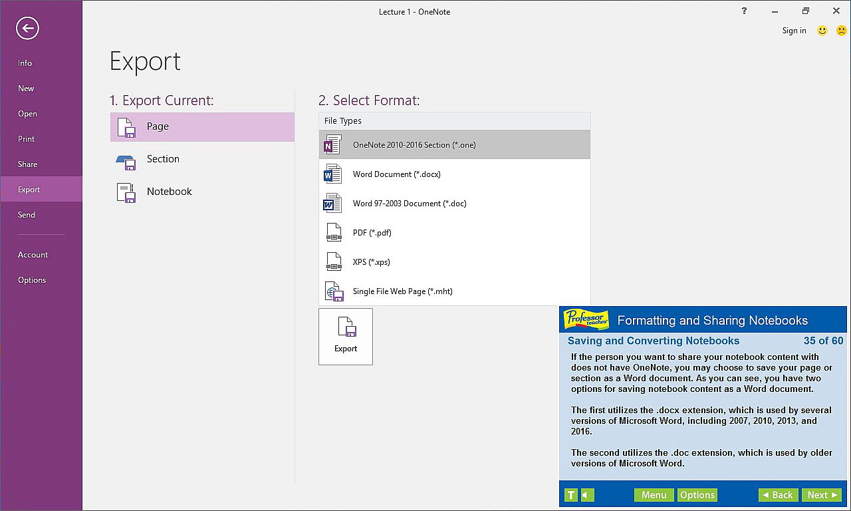Click the XPS file type icon

[333, 262]
